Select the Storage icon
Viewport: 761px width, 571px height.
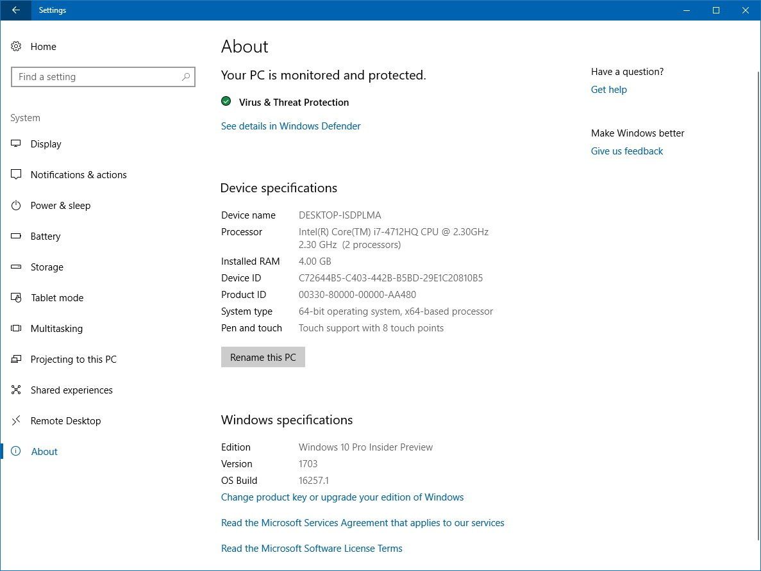[15, 267]
